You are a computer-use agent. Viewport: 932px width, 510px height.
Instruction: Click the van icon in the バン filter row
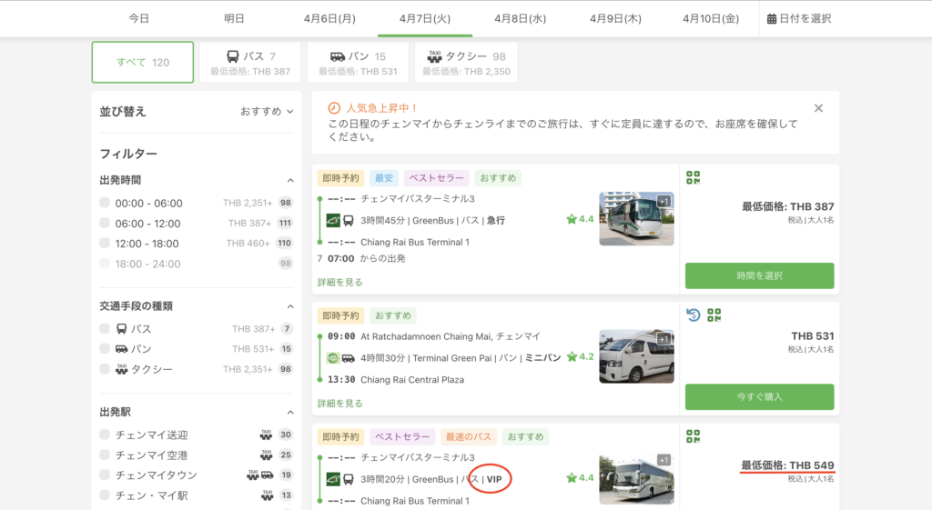coord(121,348)
